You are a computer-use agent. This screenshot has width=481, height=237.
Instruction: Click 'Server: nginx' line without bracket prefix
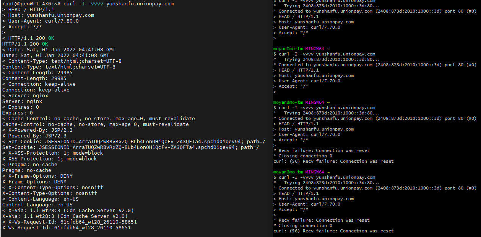22,101
